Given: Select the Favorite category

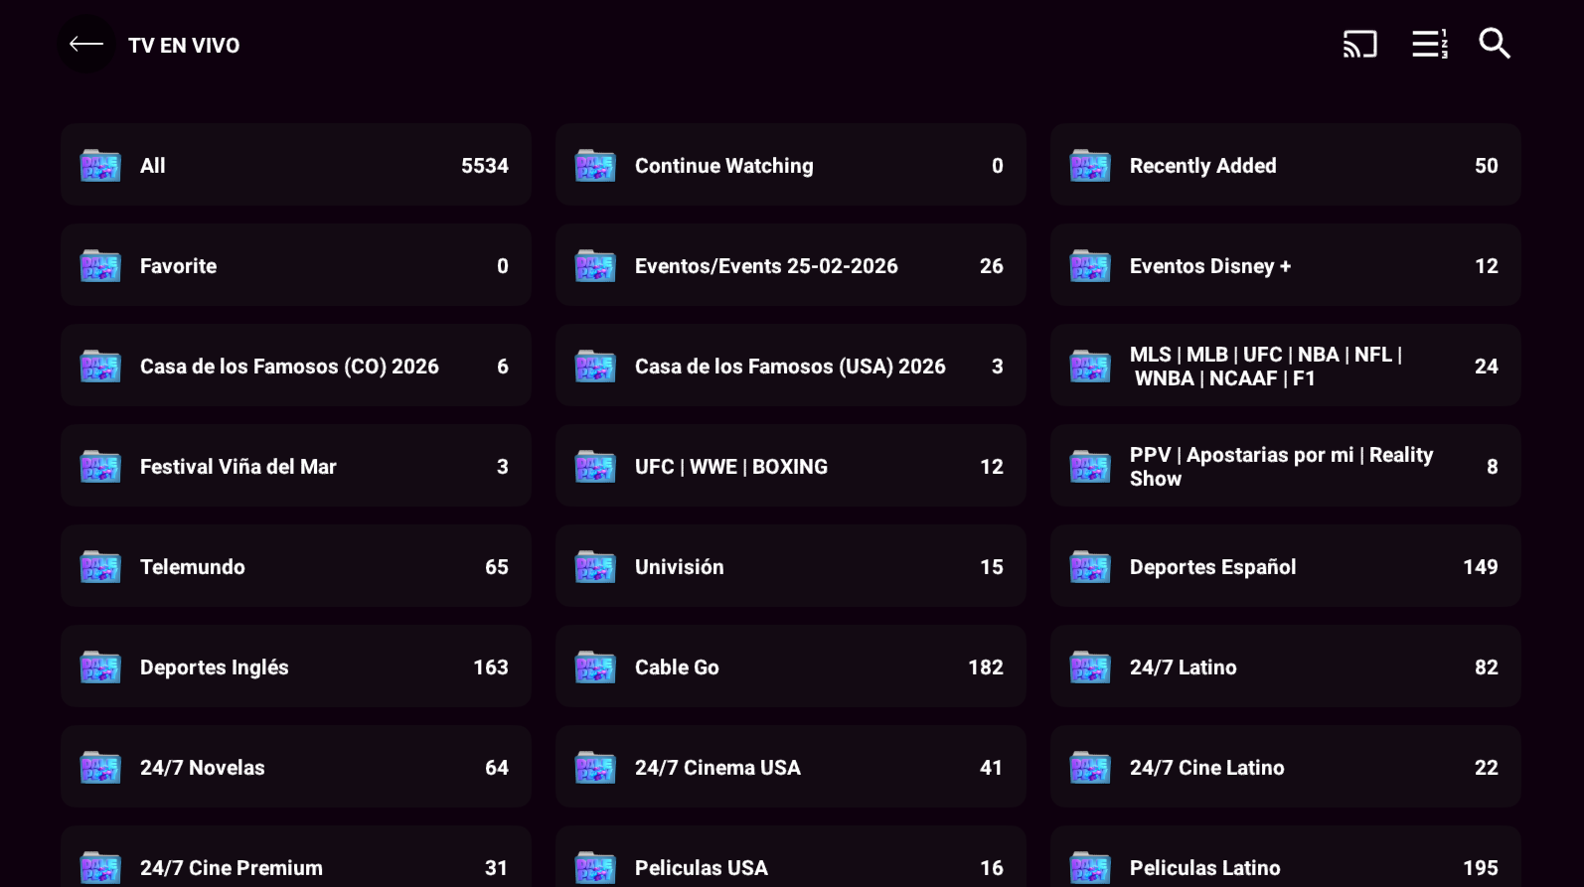Looking at the screenshot, I should coord(295,266).
